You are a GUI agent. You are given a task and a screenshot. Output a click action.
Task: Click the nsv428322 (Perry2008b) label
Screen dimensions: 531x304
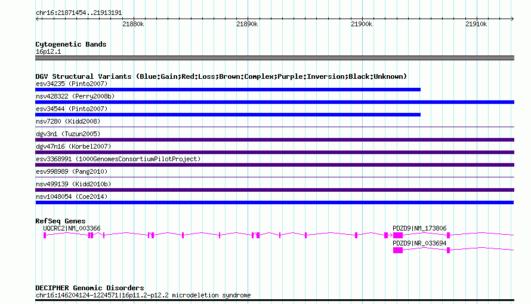[x=75, y=96]
